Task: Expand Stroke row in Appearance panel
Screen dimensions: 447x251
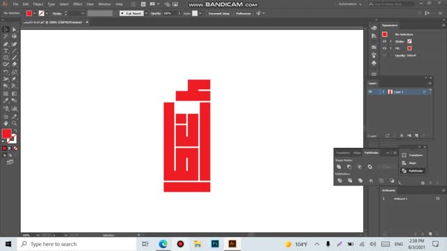Action: click(390, 42)
